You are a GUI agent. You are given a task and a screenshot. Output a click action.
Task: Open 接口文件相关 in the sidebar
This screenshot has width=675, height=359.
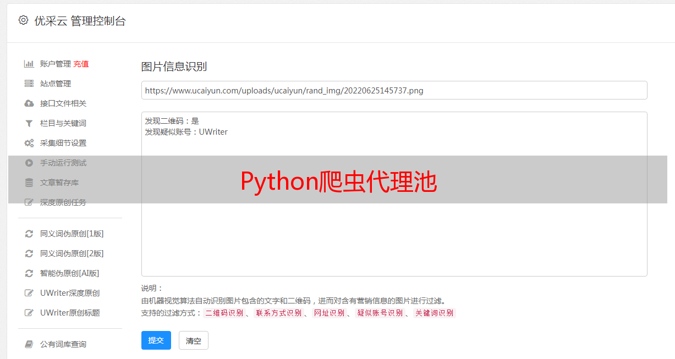point(63,103)
